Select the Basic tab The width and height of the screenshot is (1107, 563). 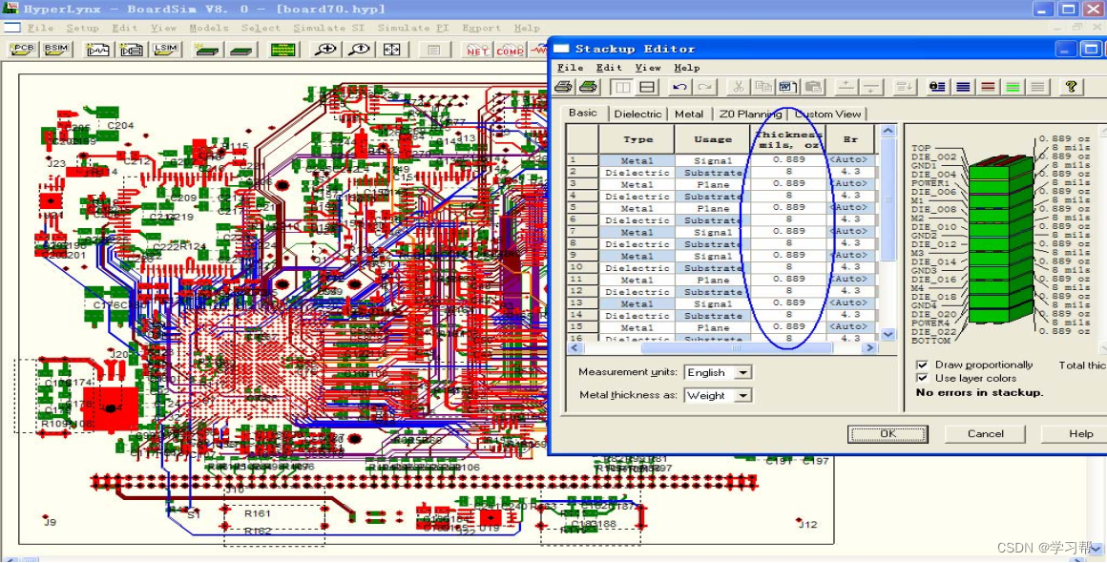583,113
